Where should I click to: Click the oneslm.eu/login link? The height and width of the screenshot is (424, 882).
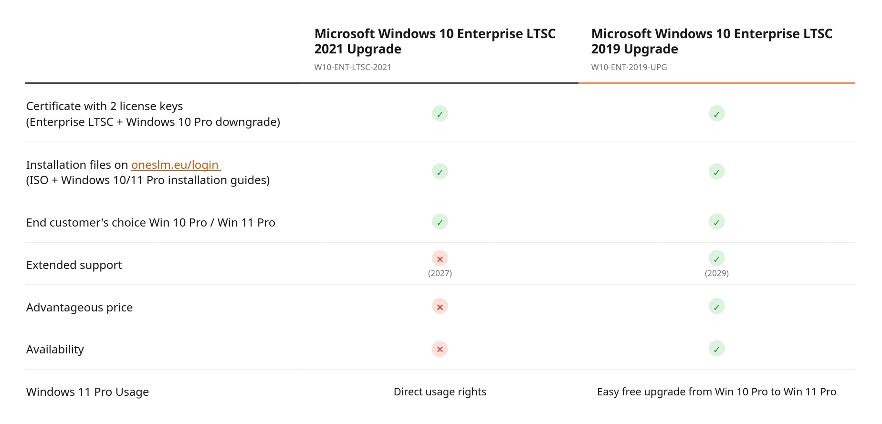coord(176,165)
